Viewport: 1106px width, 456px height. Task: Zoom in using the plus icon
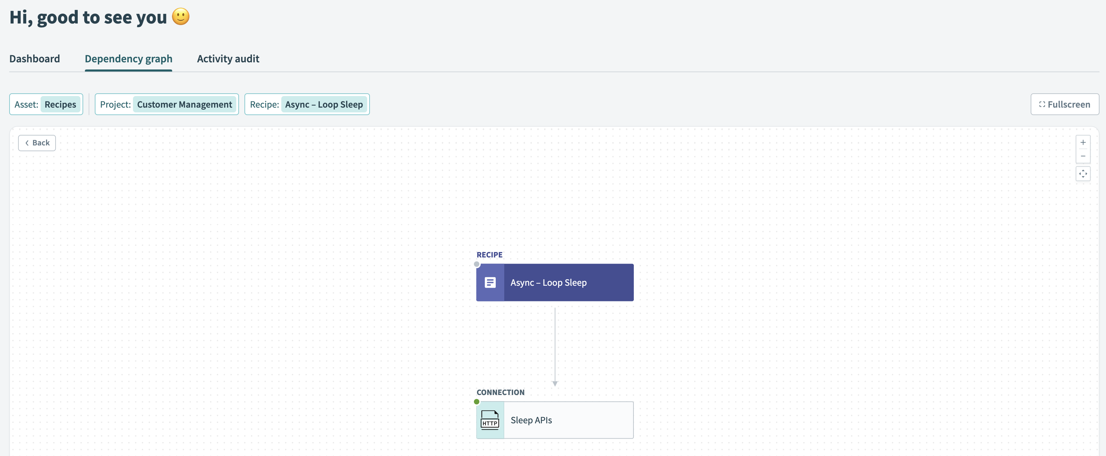1083,142
